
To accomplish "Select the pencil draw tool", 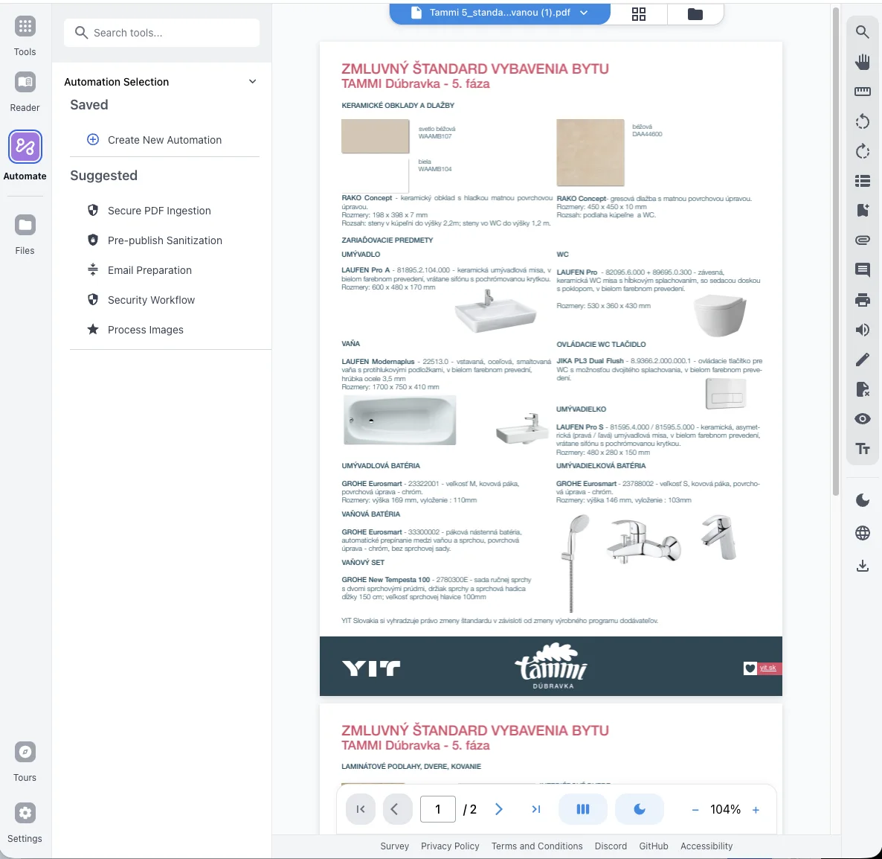I will tap(862, 359).
